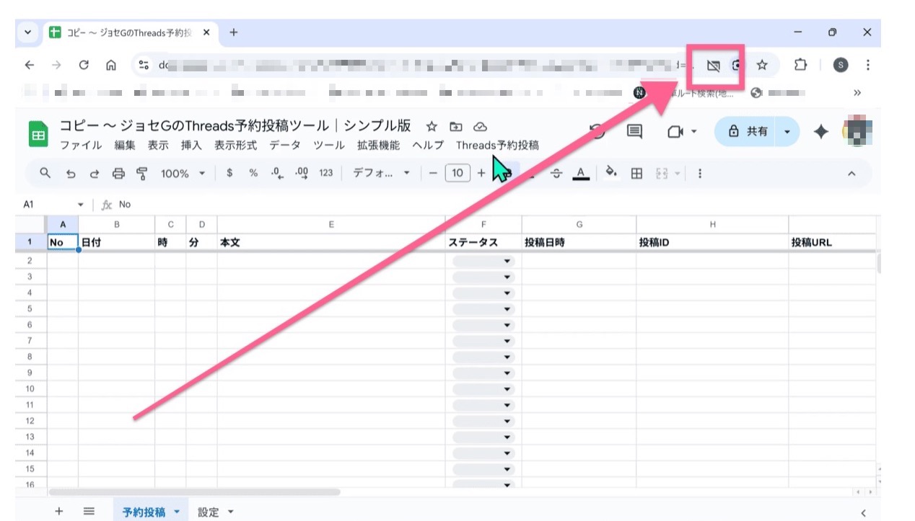The height and width of the screenshot is (521, 915).
Task: Open the Chrome tab search dropdown
Action: coord(27,32)
